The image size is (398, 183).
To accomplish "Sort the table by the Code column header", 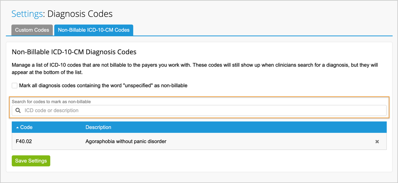I will point(26,127).
